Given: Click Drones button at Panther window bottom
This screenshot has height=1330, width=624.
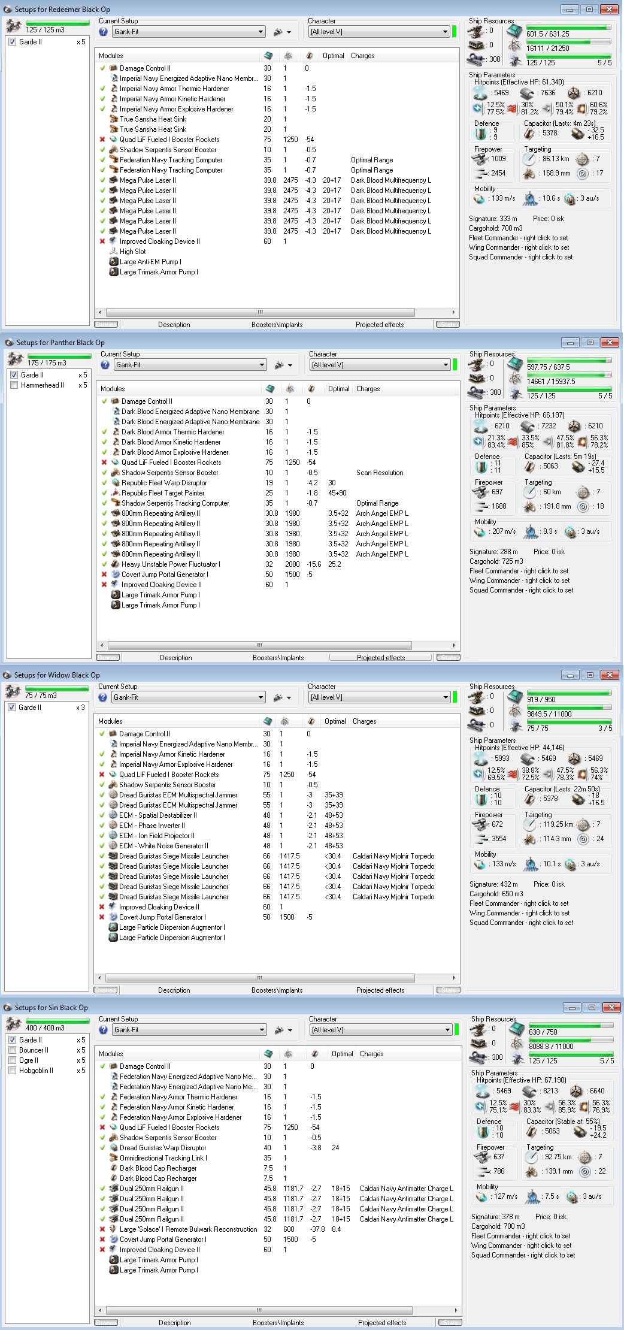Looking at the screenshot, I should click(108, 658).
